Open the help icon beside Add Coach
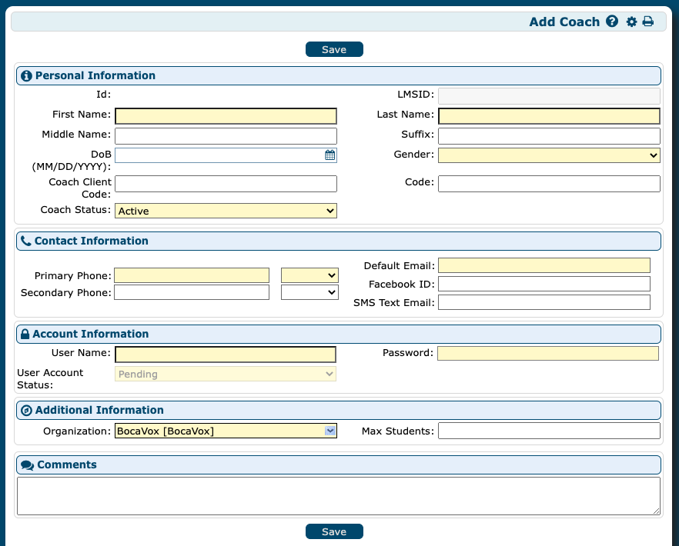 pyautogui.click(x=611, y=22)
